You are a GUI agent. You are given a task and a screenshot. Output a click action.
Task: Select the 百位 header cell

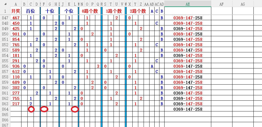tap(31, 11)
